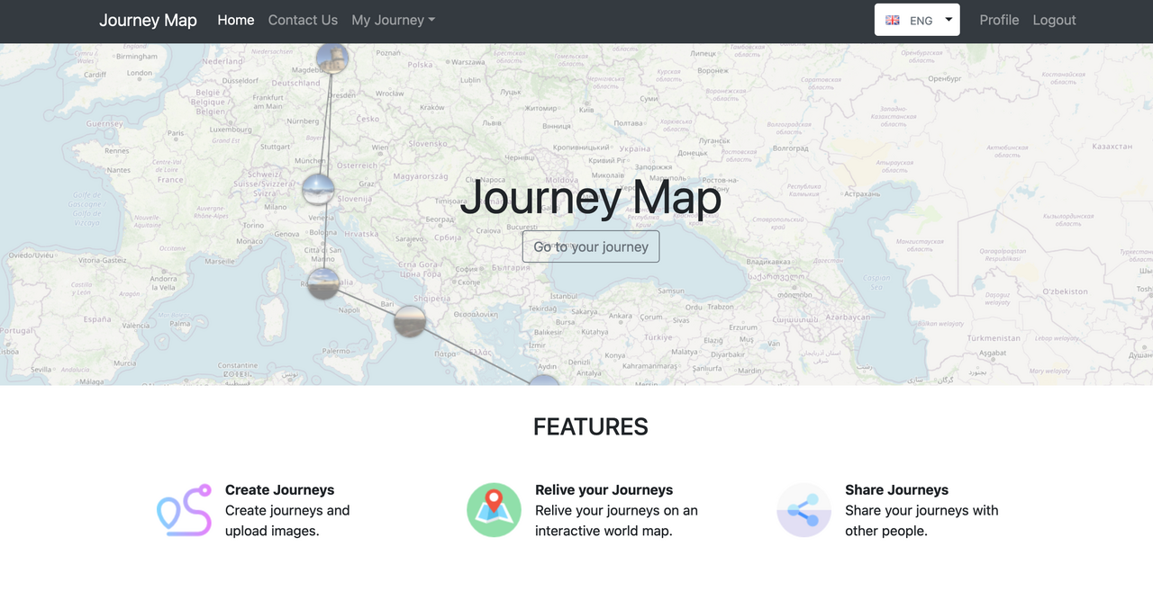Click the journey marker near Bari

[410, 321]
